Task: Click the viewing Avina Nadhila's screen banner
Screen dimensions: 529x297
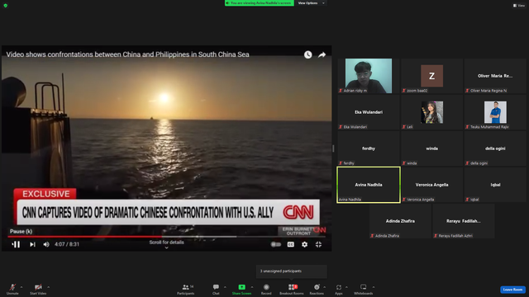Action: (259, 3)
